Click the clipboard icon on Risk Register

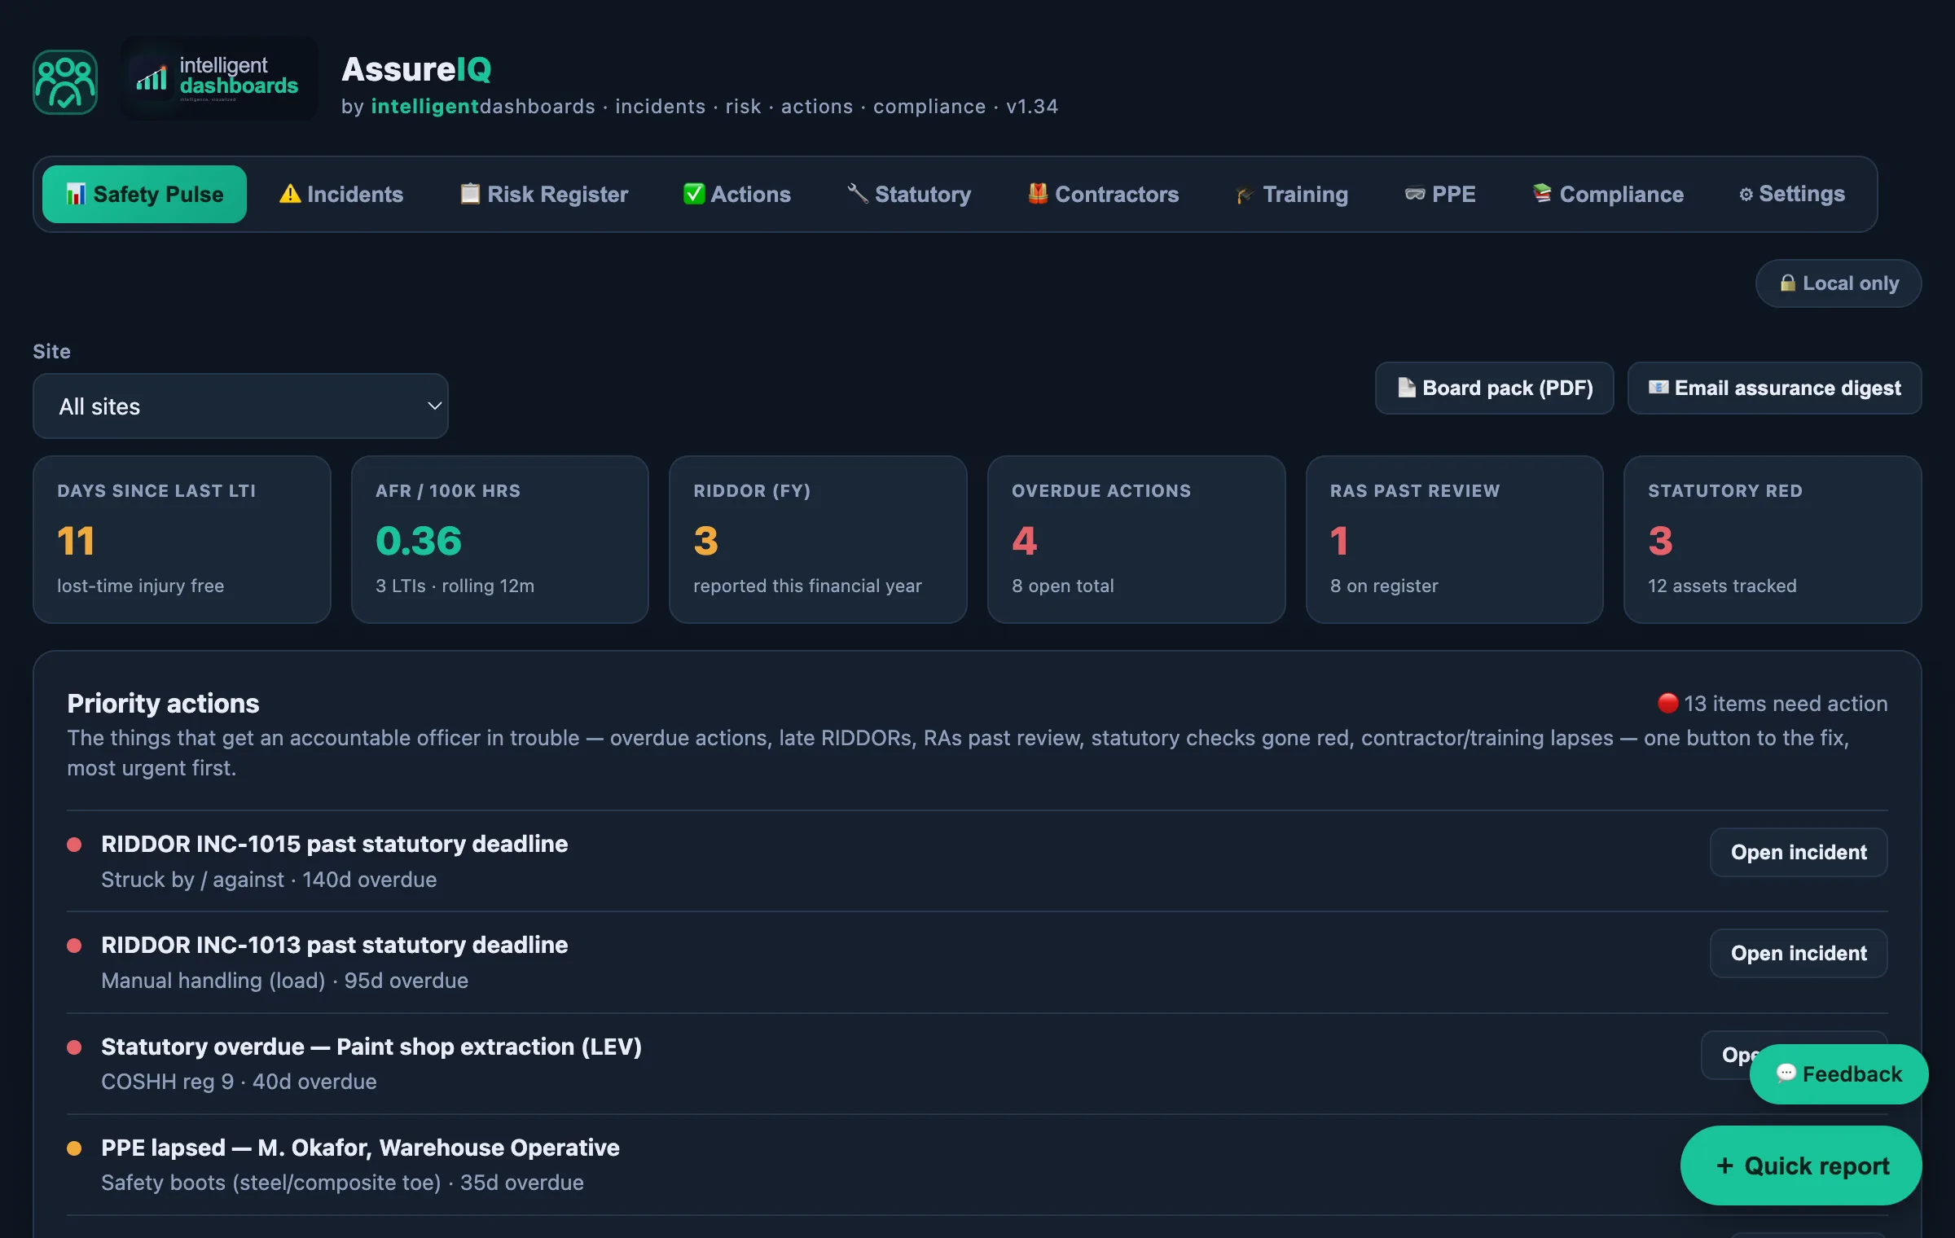pos(470,194)
